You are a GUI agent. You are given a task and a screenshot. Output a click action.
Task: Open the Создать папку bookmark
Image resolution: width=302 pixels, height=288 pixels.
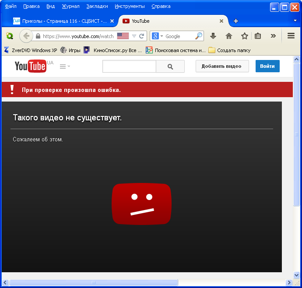[x=229, y=50]
